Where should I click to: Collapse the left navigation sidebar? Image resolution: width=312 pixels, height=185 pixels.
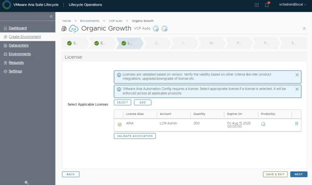pyautogui.click(x=51, y=16)
